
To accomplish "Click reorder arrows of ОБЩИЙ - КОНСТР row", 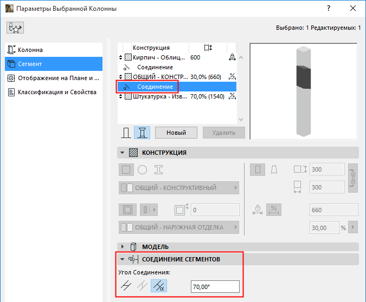I will (120, 77).
